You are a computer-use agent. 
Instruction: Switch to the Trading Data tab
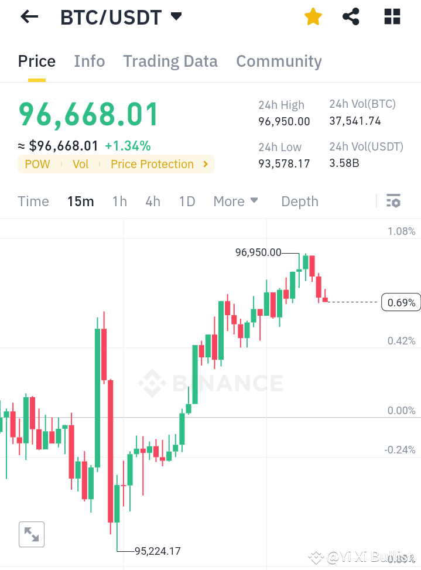pos(170,61)
